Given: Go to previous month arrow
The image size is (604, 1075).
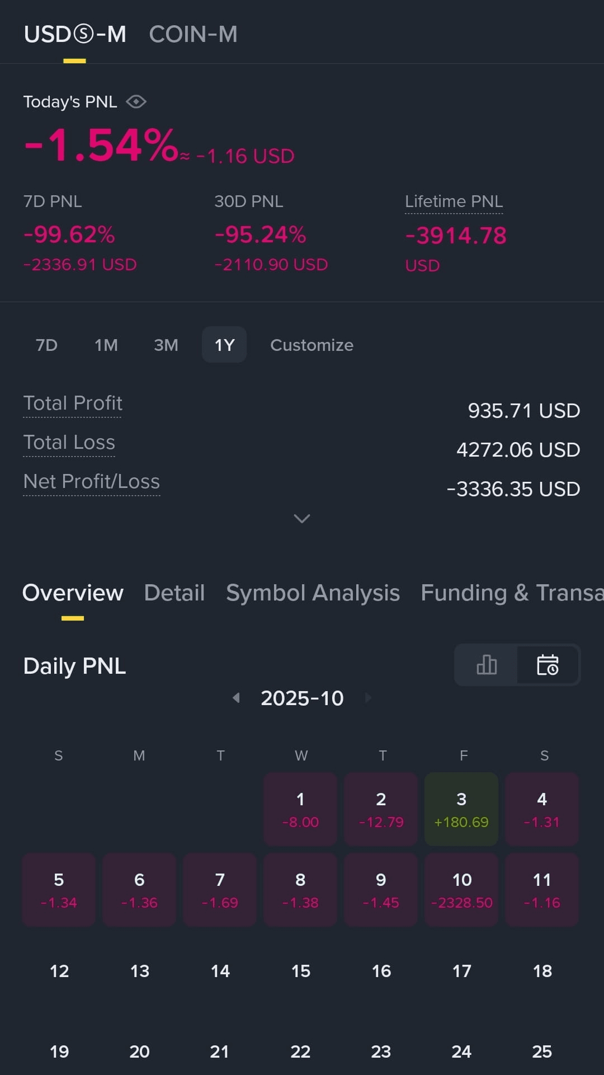Looking at the screenshot, I should click(236, 698).
